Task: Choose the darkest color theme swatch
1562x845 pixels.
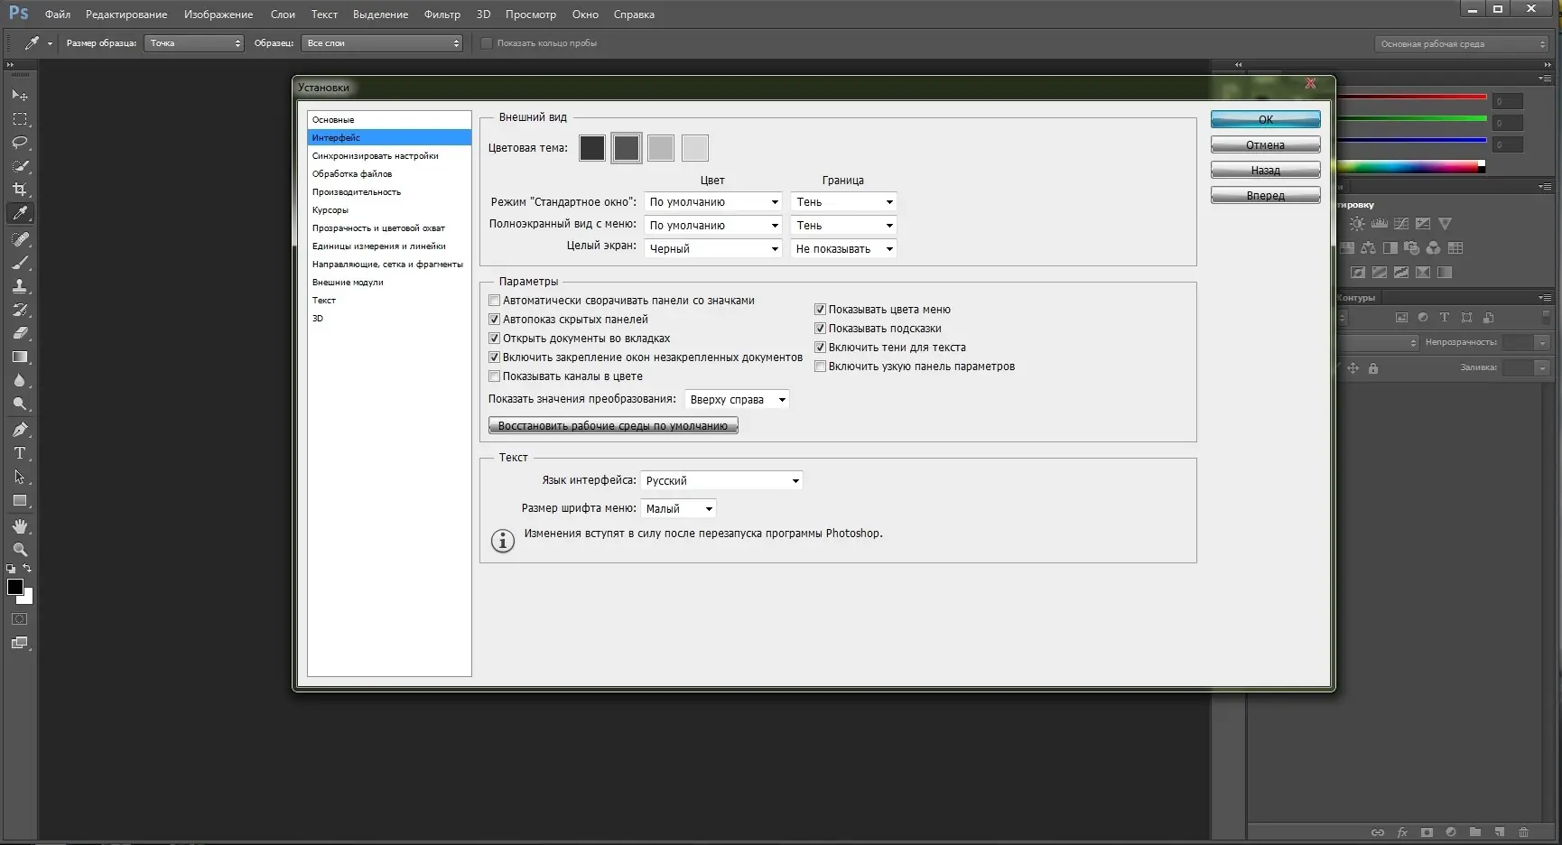Action: pos(592,148)
